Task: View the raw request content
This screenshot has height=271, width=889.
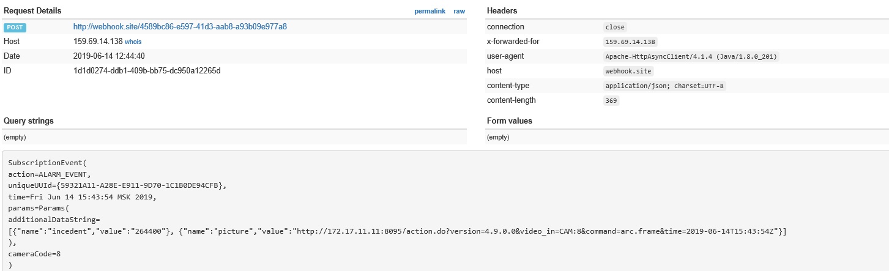Action: (x=459, y=11)
